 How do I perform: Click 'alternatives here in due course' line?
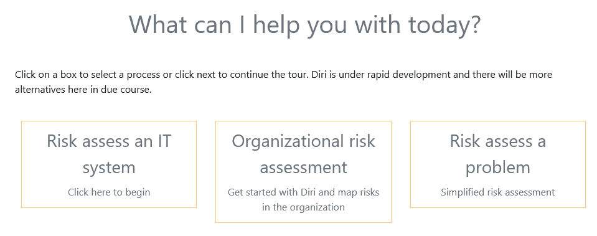(x=83, y=90)
